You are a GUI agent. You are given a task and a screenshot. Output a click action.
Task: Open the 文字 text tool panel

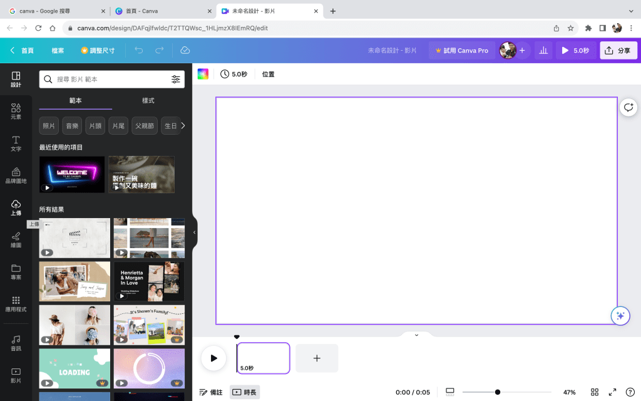[x=16, y=143]
